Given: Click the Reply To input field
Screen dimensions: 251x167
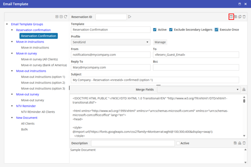Looking at the screenshot, I should click(x=111, y=68).
